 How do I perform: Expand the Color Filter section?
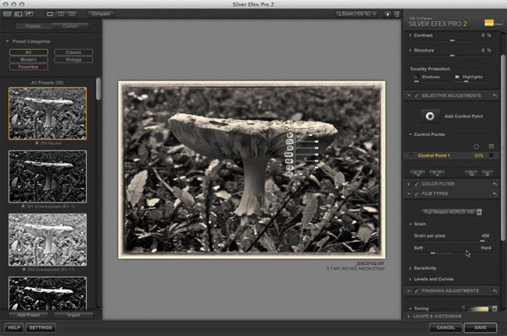tap(409, 184)
